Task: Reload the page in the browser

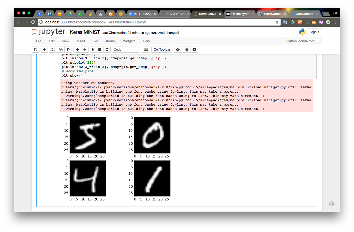Action: point(33,22)
